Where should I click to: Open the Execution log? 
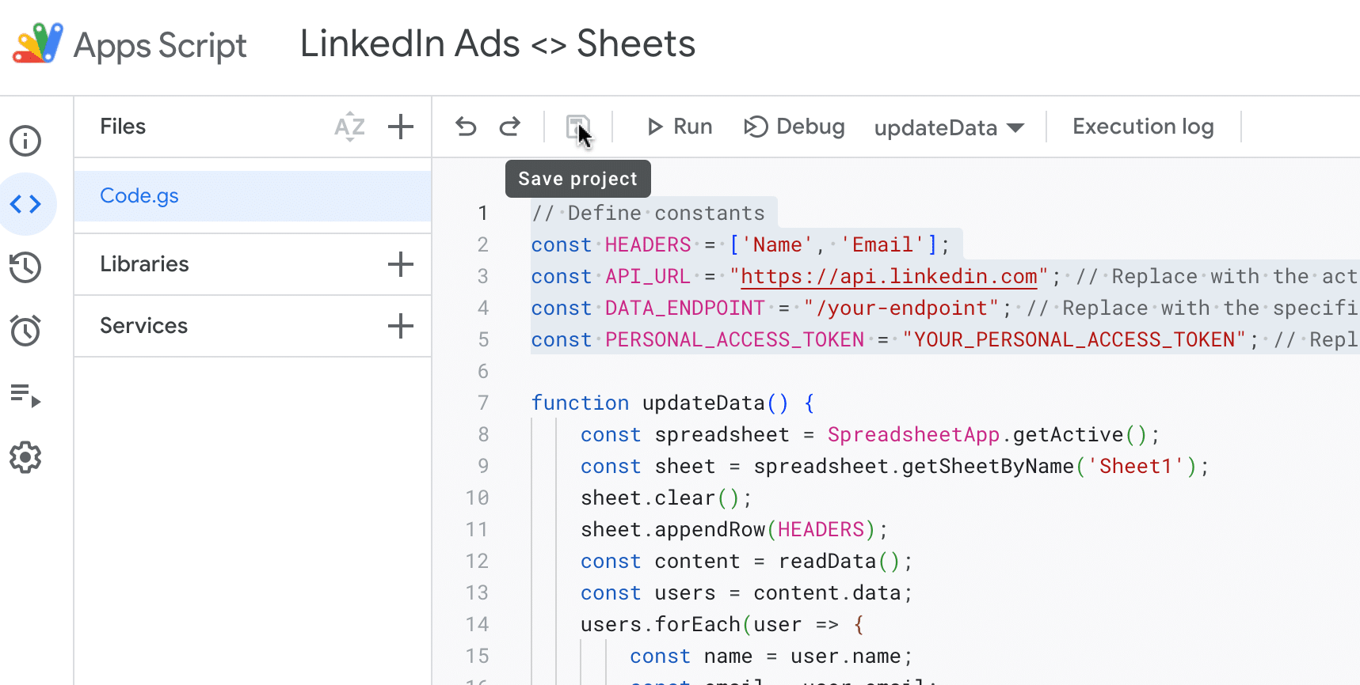click(1143, 127)
